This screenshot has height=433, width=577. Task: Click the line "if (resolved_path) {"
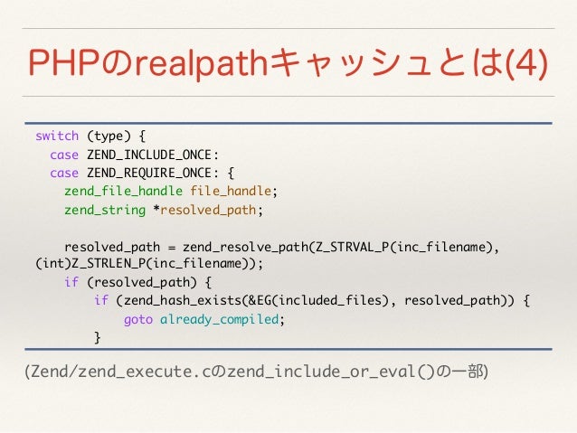point(138,282)
